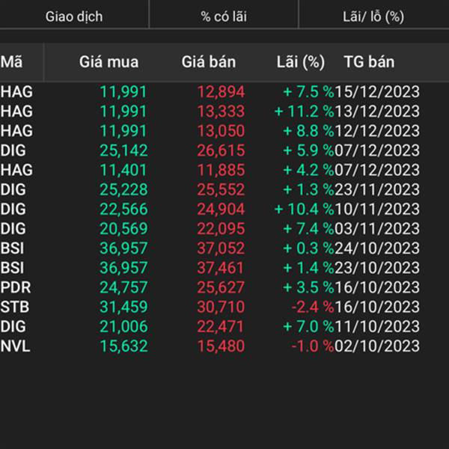This screenshot has height=449, width=449.
Task: Click the loss value -1.0 %
Action: coord(313,346)
